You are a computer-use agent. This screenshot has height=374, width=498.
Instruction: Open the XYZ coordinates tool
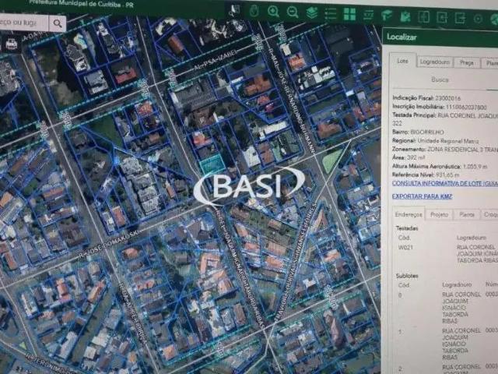(368, 15)
